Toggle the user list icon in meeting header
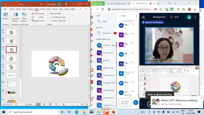This screenshot has height=115, width=204. tap(144, 17)
